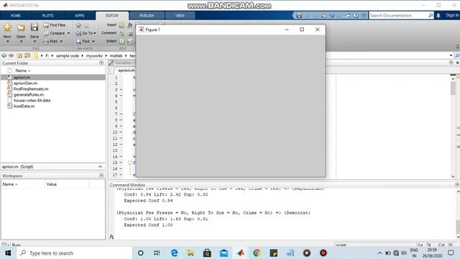
Task: Click the notifications bell icon
Action: pyautogui.click(x=438, y=16)
